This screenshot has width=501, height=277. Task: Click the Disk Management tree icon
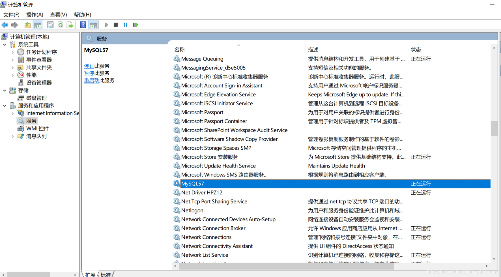pos(21,98)
